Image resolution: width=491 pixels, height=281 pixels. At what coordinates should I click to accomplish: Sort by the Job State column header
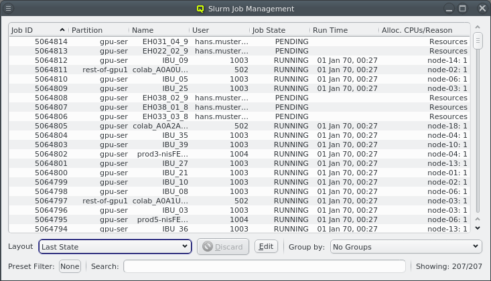pyautogui.click(x=280, y=30)
